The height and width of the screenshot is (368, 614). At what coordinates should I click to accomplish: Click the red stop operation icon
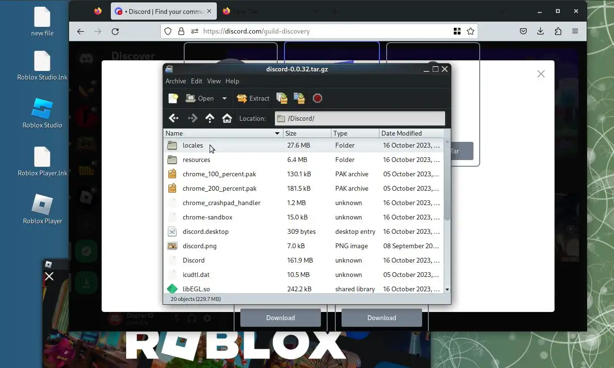coord(318,98)
